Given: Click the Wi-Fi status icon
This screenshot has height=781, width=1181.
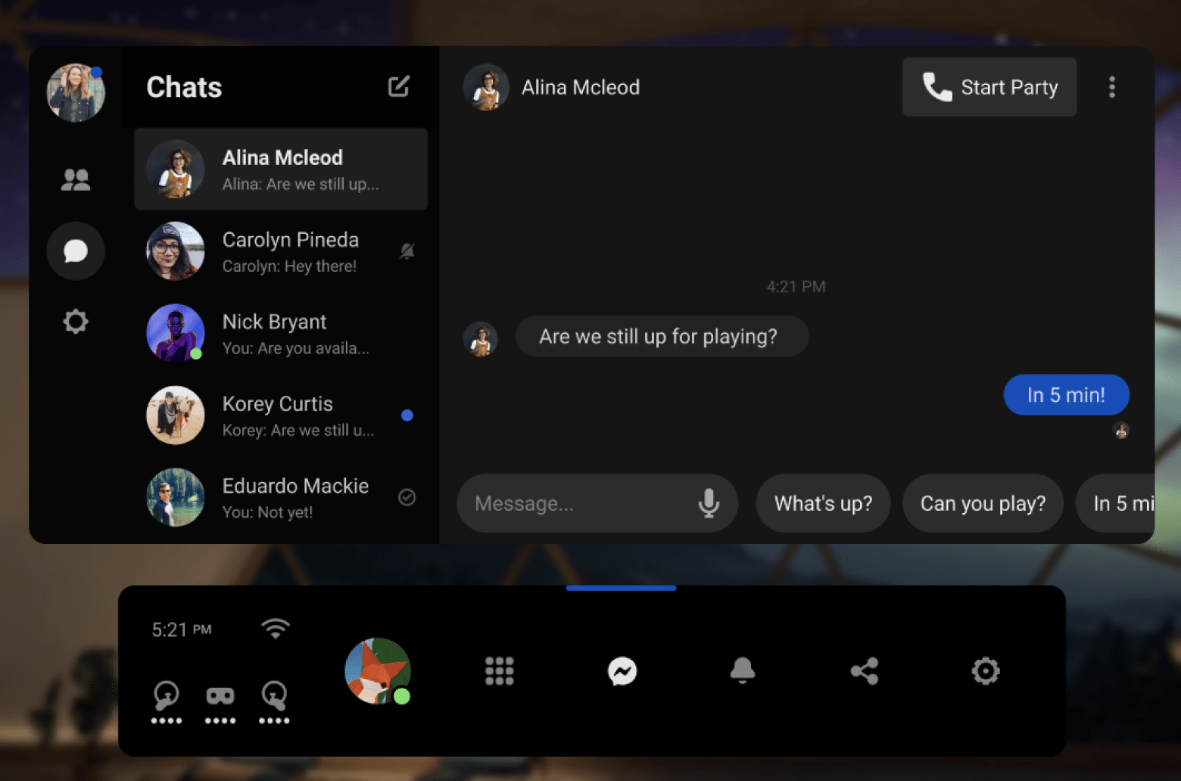Looking at the screenshot, I should (276, 629).
